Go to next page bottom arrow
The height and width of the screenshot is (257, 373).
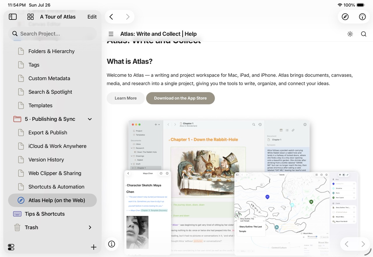point(363,244)
